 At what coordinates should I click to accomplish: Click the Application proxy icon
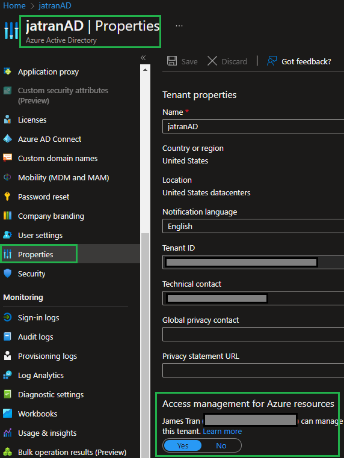pyautogui.click(x=7, y=72)
